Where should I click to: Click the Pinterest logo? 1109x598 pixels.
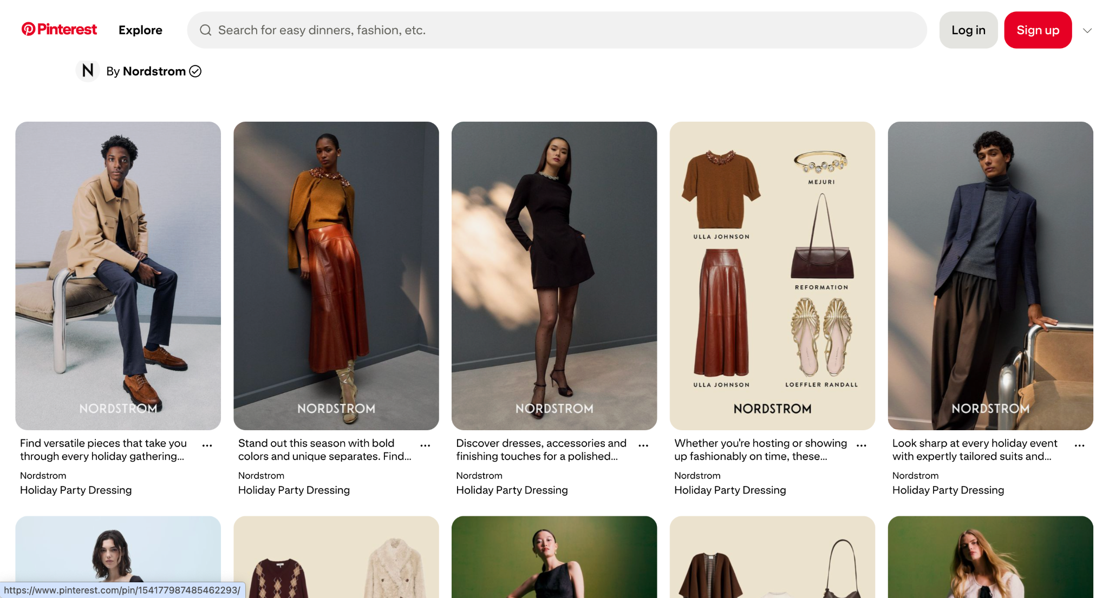tap(59, 29)
